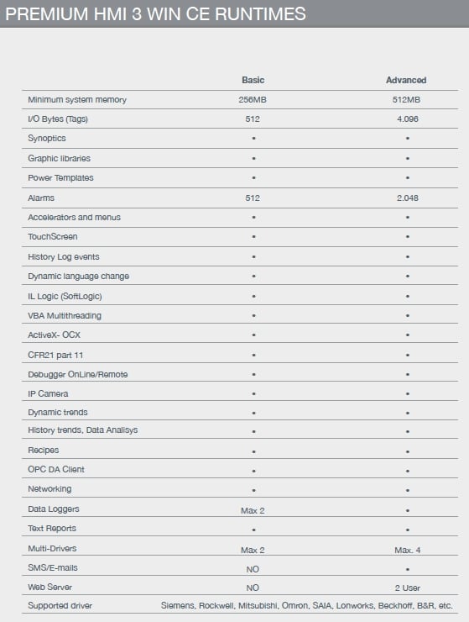Click the IP Camera feature label
This screenshot has height=622, width=469.
point(48,394)
